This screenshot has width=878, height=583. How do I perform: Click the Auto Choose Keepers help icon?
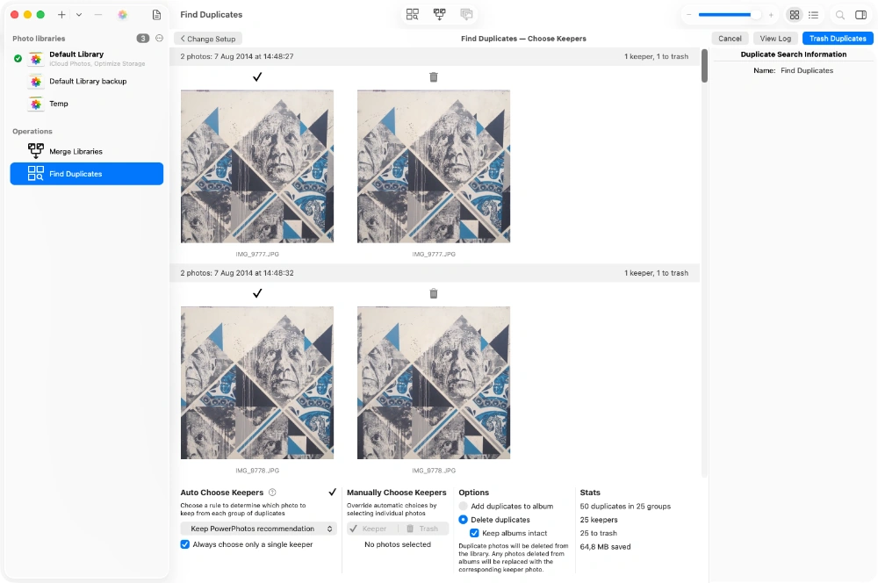[272, 493]
